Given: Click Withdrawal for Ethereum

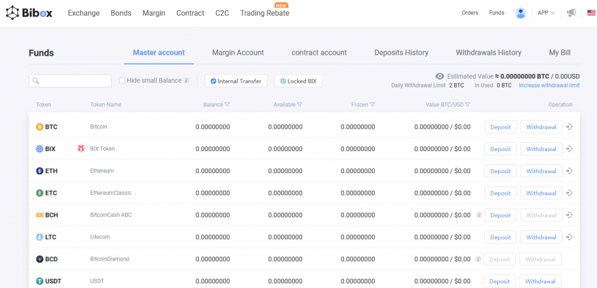Looking at the screenshot, I should pyautogui.click(x=542, y=171).
